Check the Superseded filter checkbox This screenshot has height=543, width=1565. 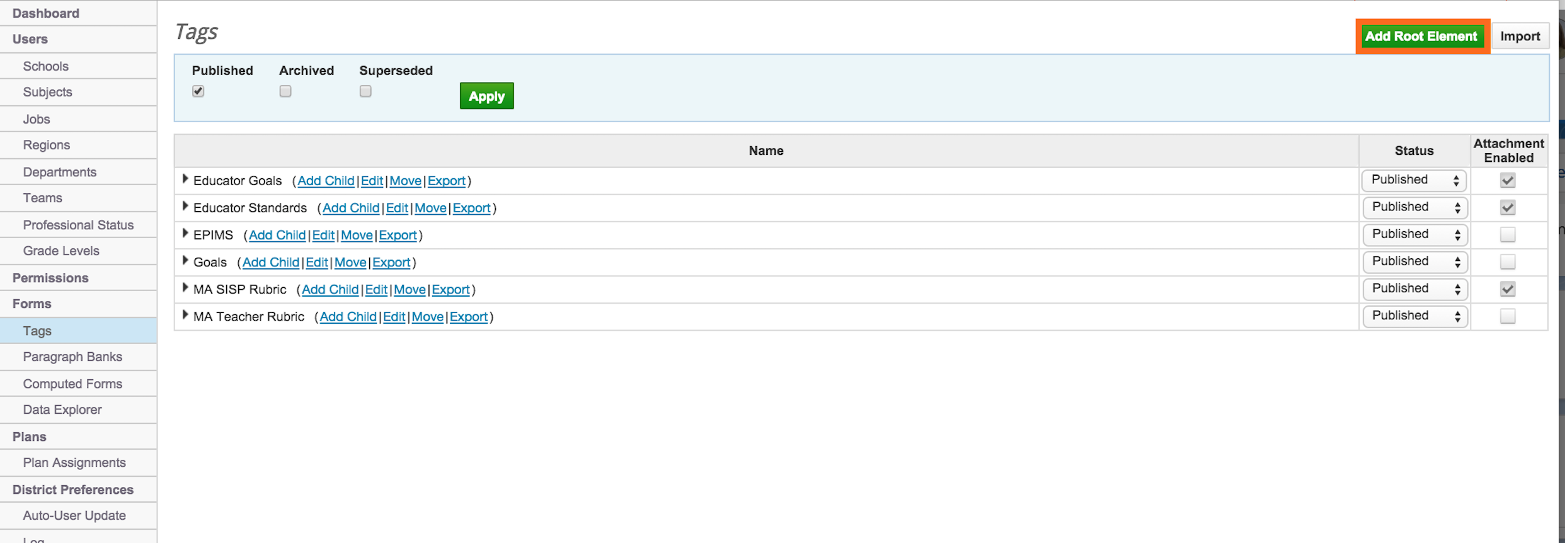click(x=365, y=91)
